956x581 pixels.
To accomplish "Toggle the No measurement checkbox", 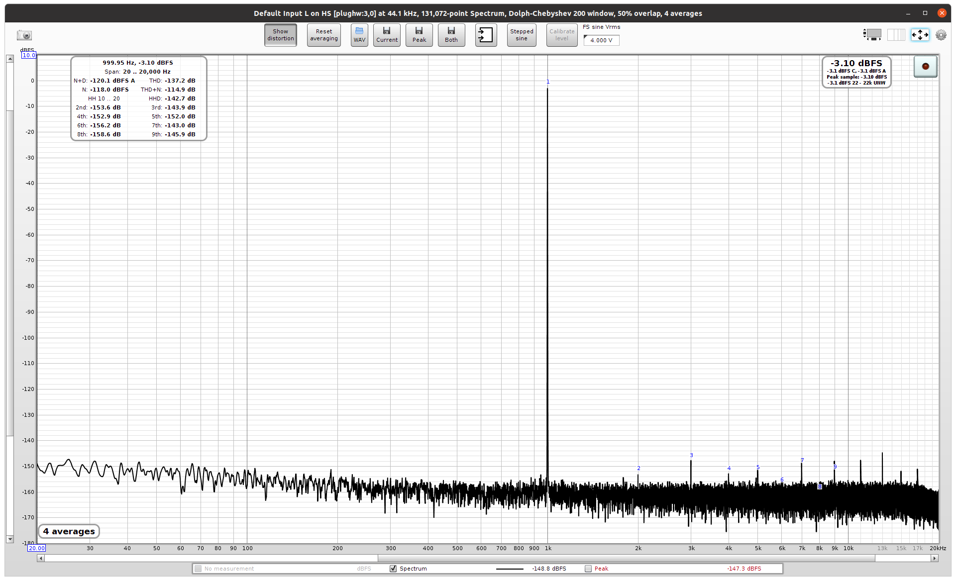I will point(198,569).
